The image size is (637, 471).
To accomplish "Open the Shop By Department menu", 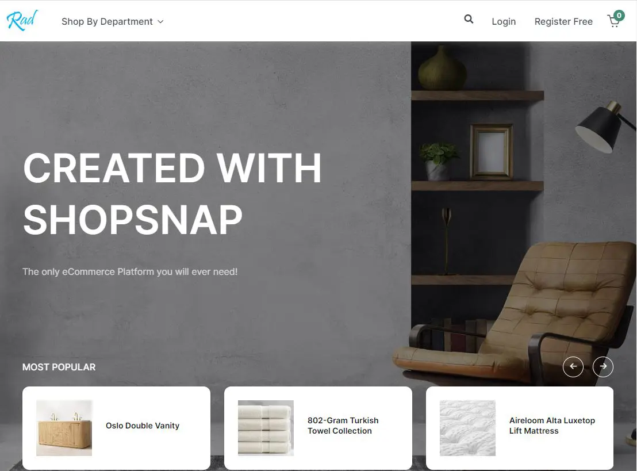I will click(113, 21).
